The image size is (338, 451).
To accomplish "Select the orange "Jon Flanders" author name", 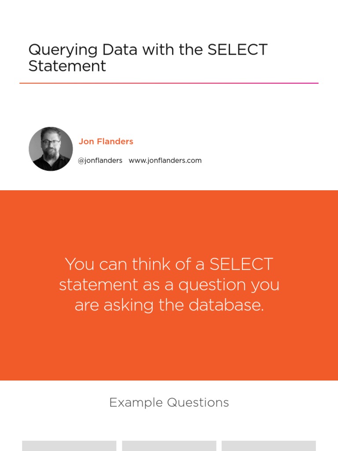I will (x=106, y=141).
